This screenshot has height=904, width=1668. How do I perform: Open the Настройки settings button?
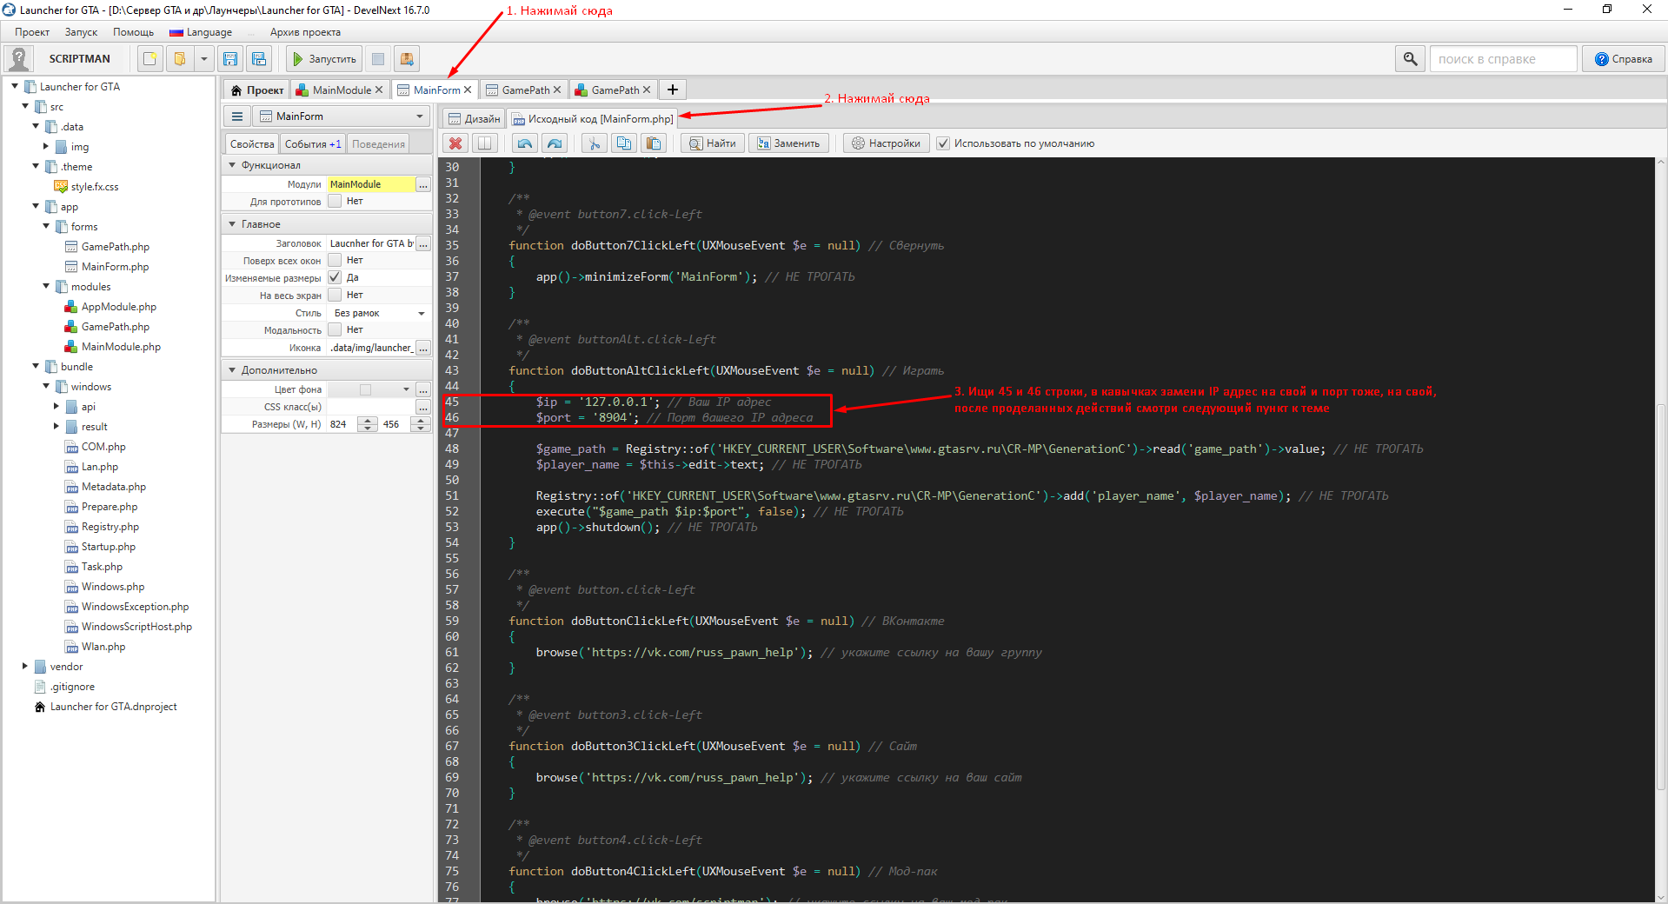887,143
